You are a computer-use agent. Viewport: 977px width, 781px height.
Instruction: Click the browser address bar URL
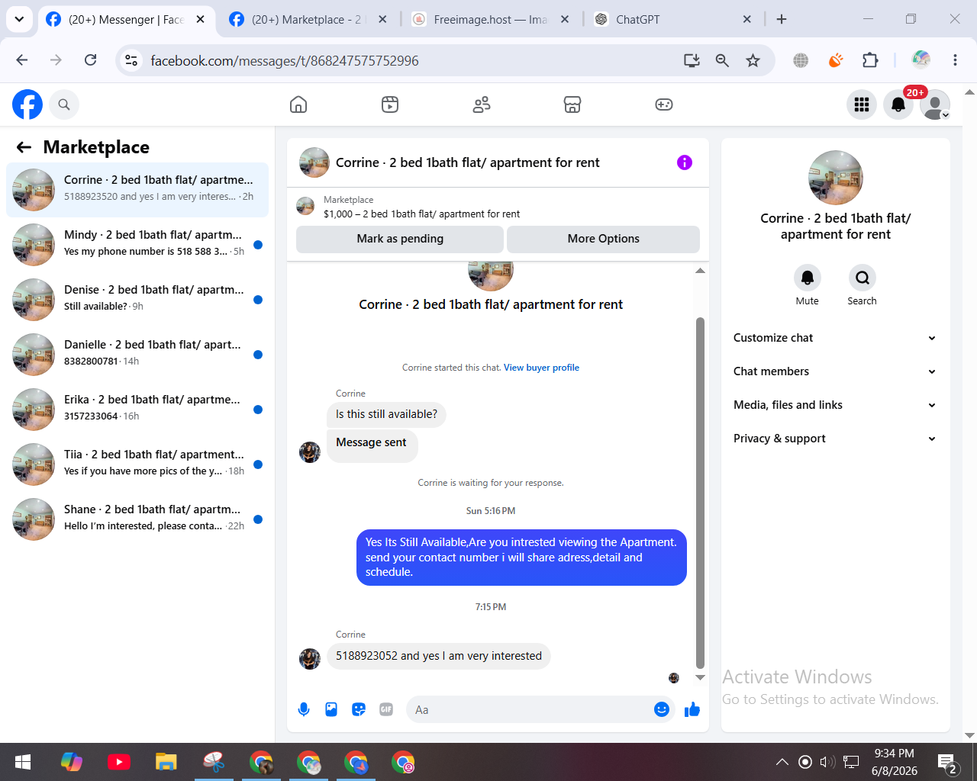(285, 60)
